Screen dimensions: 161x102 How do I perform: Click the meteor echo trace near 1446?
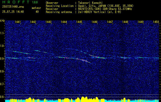coord(98,57)
